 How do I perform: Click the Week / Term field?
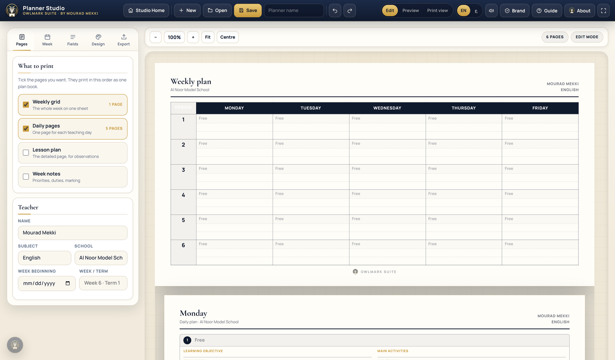[x=103, y=283]
